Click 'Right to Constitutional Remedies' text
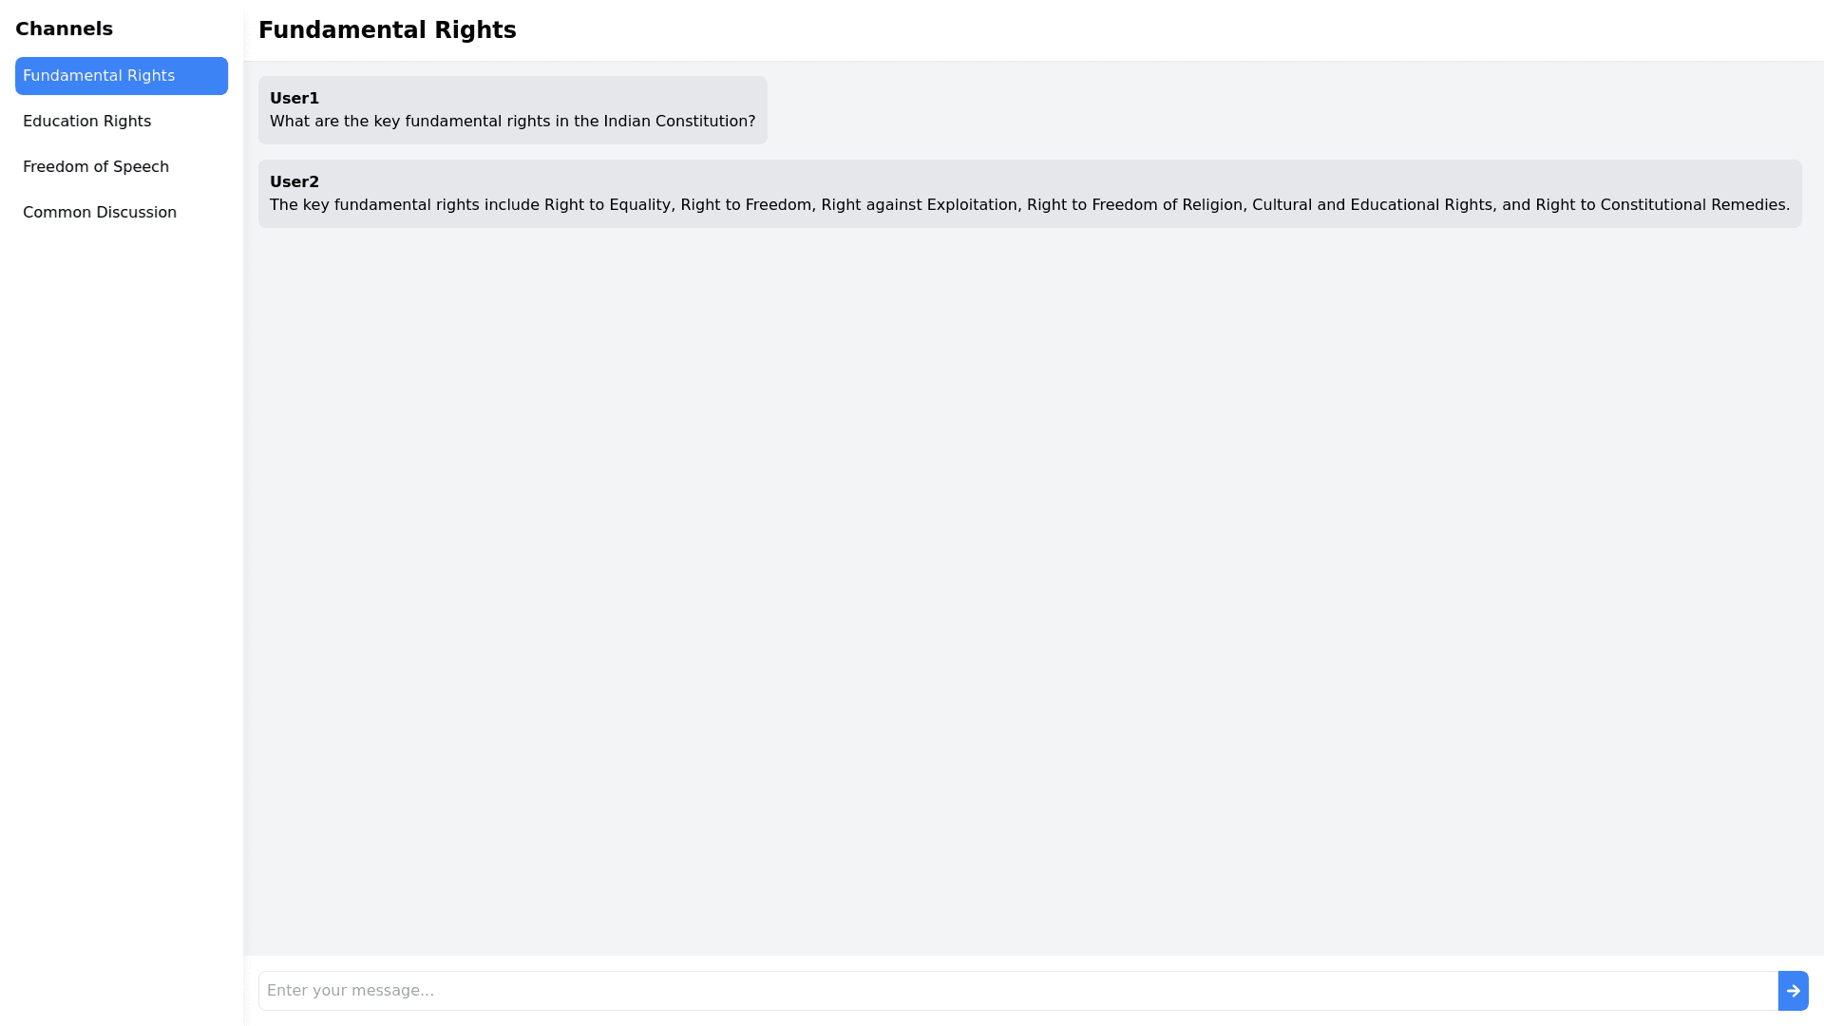 (x=1662, y=205)
